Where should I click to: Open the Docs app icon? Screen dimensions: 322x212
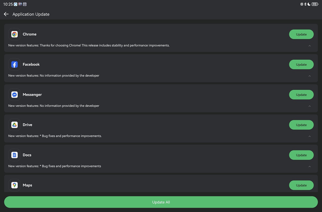14,155
